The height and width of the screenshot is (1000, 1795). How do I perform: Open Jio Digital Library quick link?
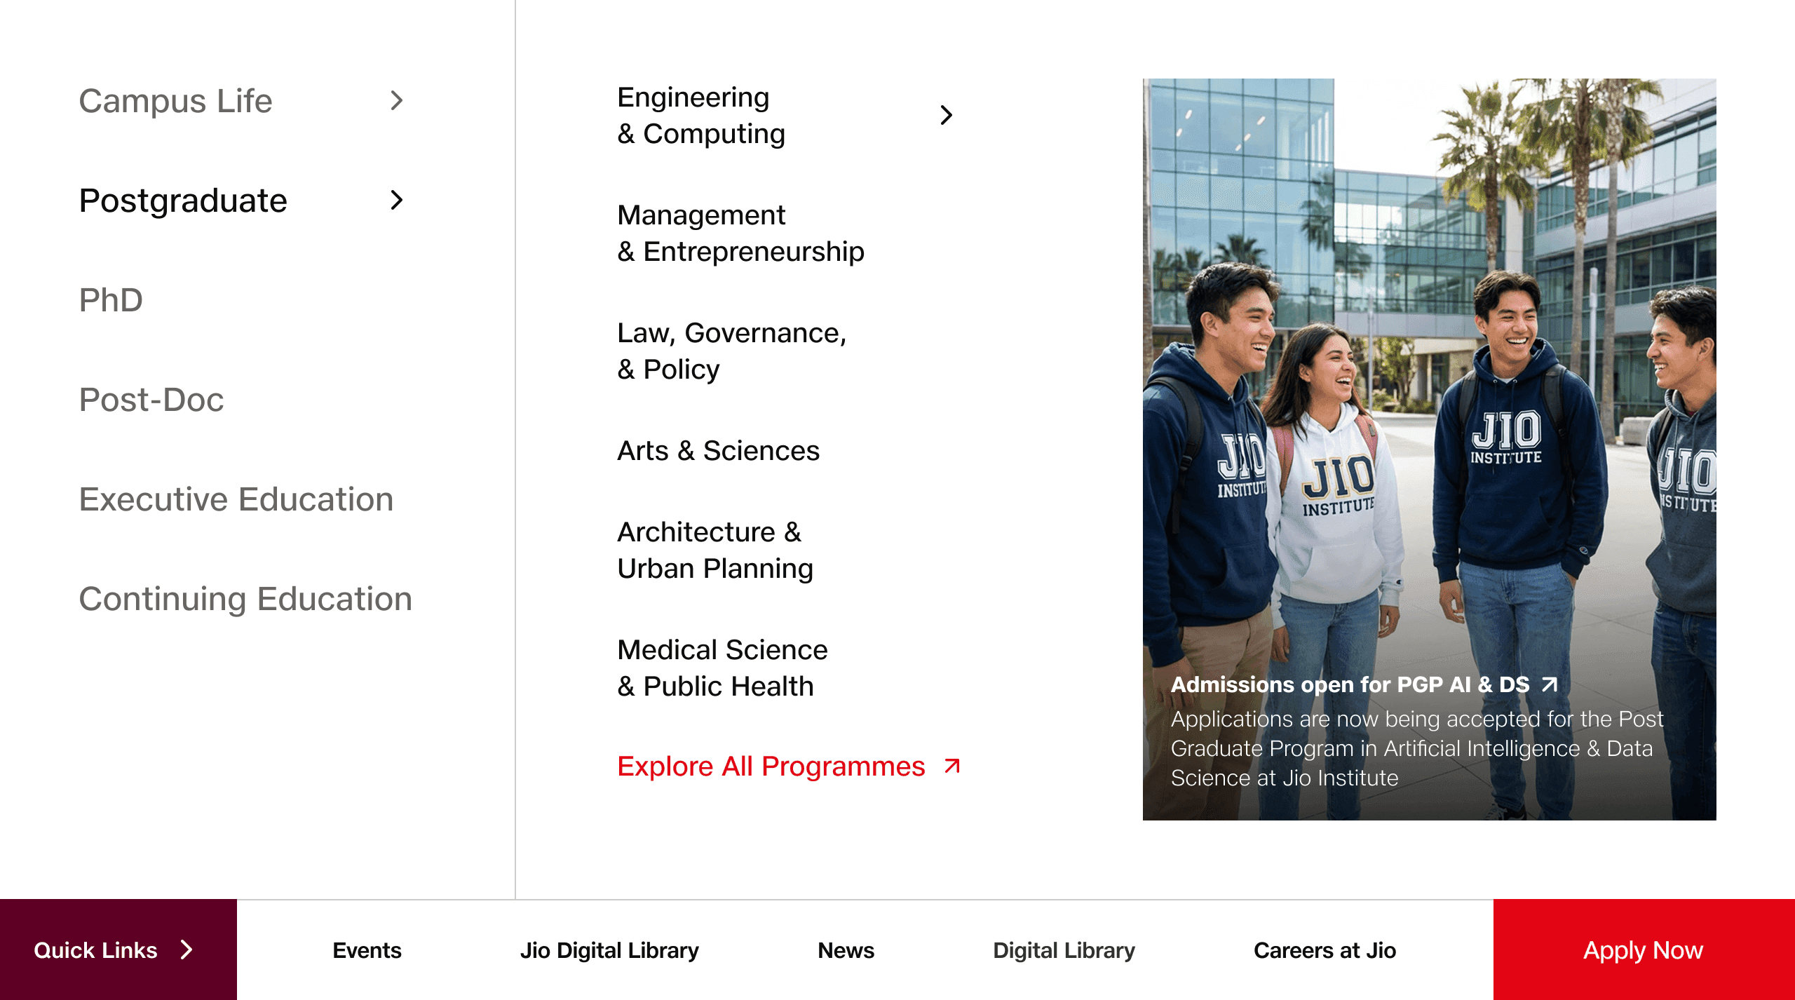(609, 950)
